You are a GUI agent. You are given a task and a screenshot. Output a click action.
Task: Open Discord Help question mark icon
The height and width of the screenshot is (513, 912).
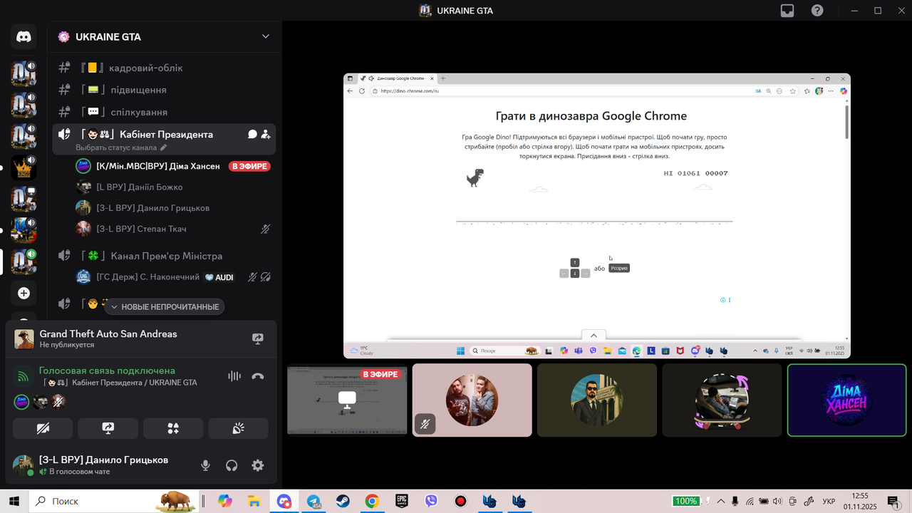pos(817,11)
